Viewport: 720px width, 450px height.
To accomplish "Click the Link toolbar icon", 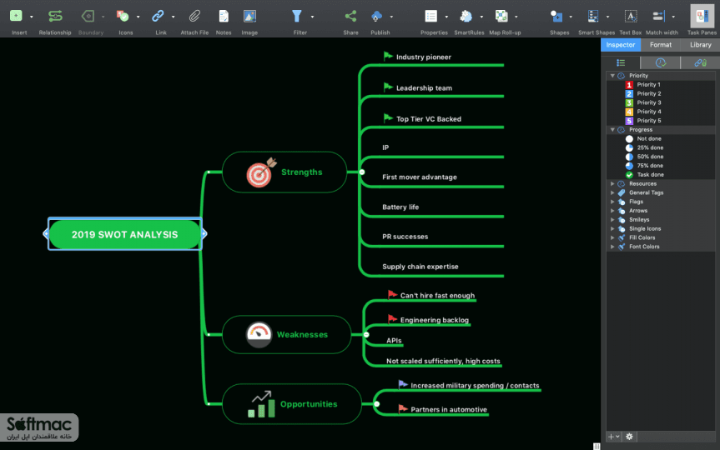I will [x=158, y=16].
